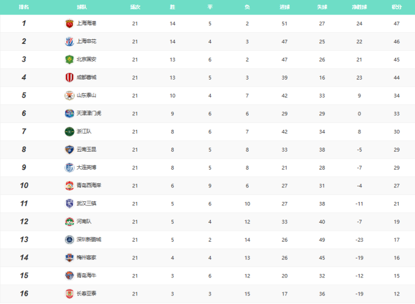Click the 山东泰山 team logo
415x304 pixels.
[69, 96]
